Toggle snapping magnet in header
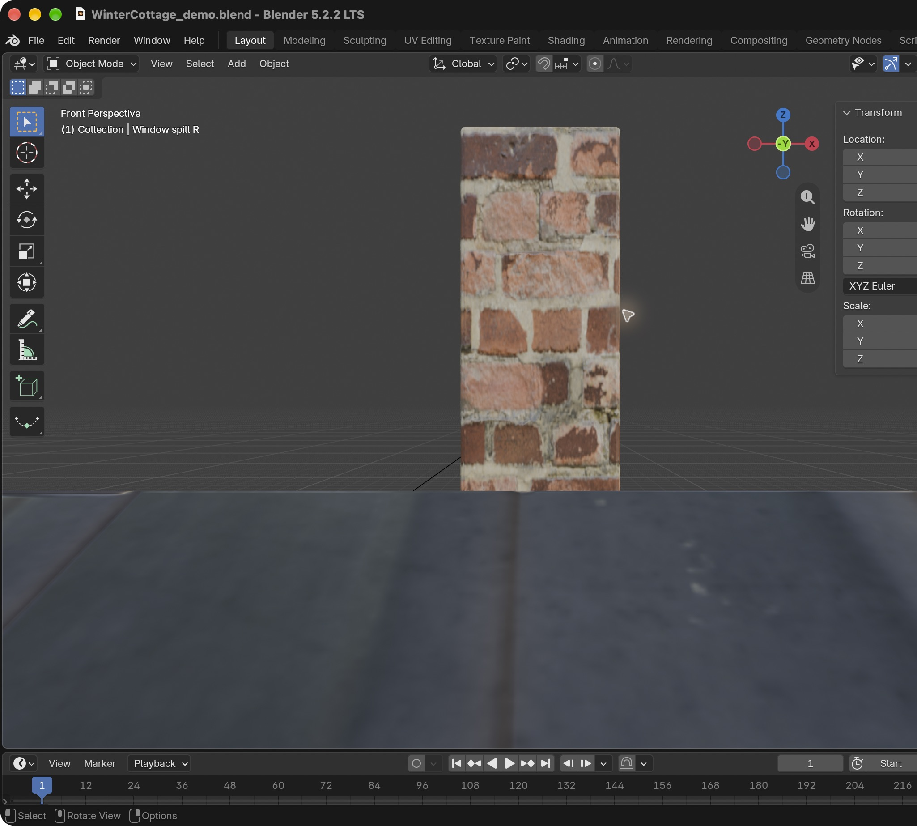 pyautogui.click(x=543, y=64)
